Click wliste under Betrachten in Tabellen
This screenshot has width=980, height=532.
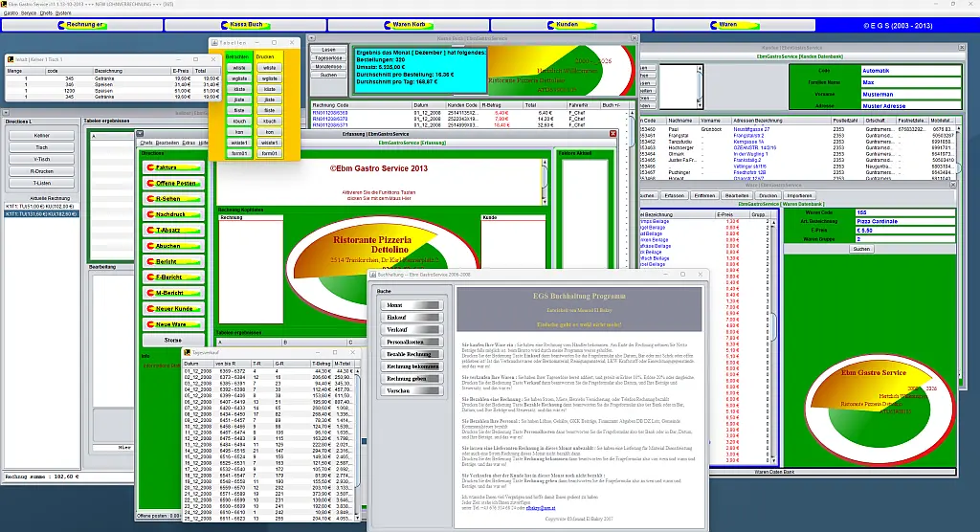coord(239,68)
